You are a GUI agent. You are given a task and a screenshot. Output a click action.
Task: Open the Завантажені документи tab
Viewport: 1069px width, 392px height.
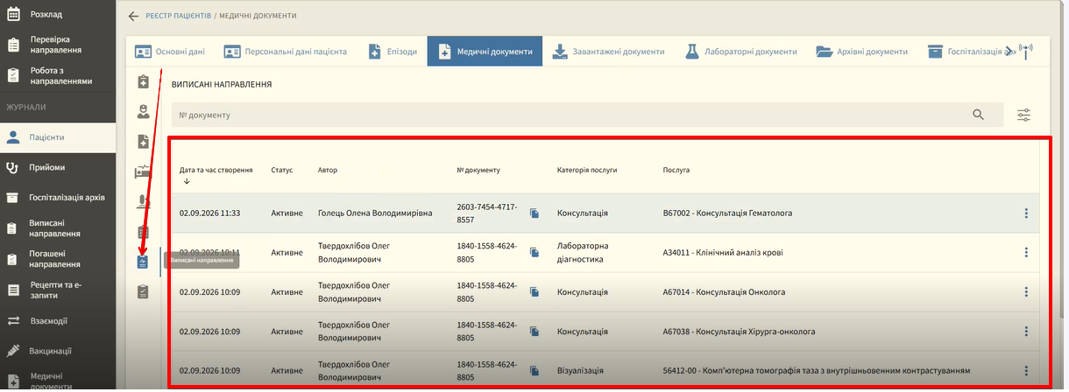608,52
